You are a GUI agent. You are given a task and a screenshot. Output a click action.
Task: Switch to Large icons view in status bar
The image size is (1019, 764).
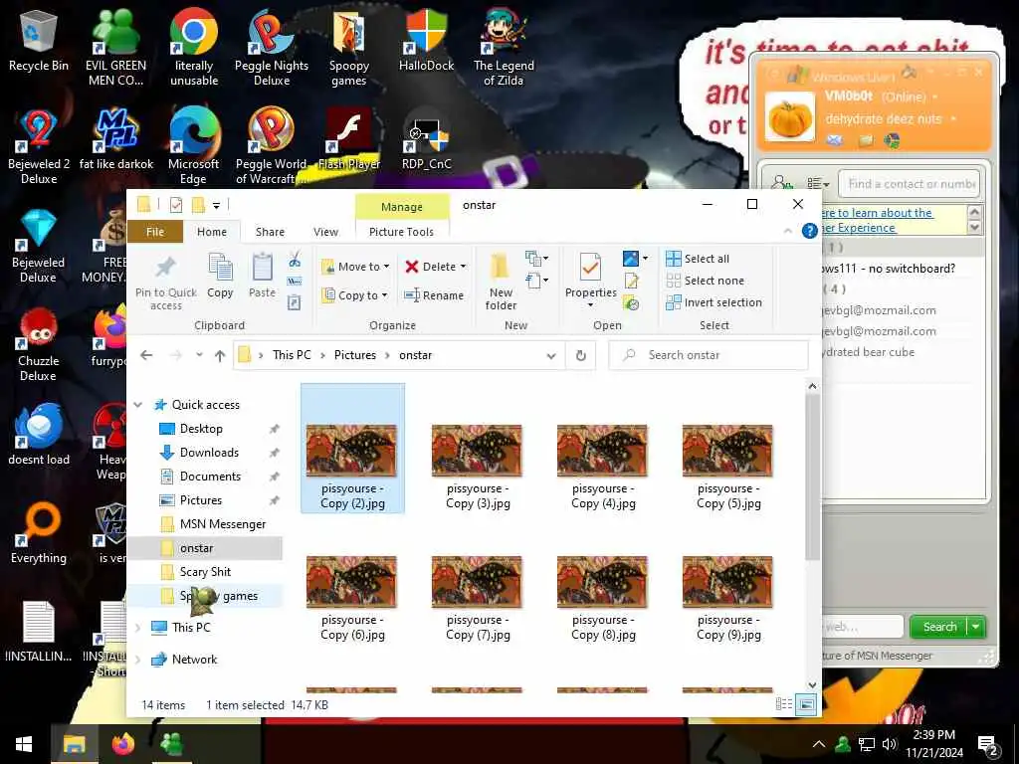coord(806,704)
